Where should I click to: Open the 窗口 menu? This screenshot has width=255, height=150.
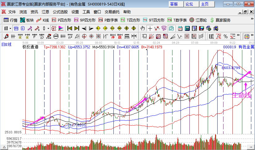point(97,12)
